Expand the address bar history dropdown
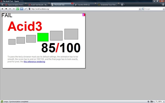 point(140,9)
